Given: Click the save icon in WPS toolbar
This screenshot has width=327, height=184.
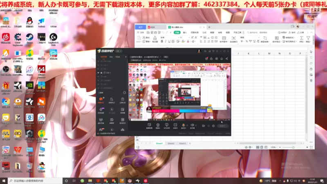Looking at the screenshot, I should pos(148,33).
